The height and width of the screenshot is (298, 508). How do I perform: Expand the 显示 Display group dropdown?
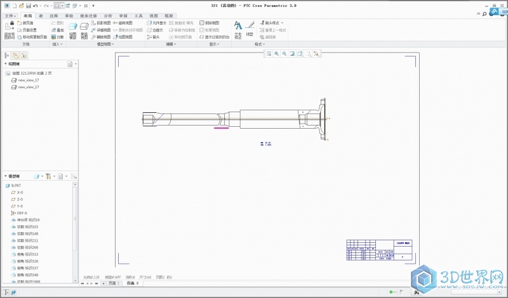[x=214, y=44]
